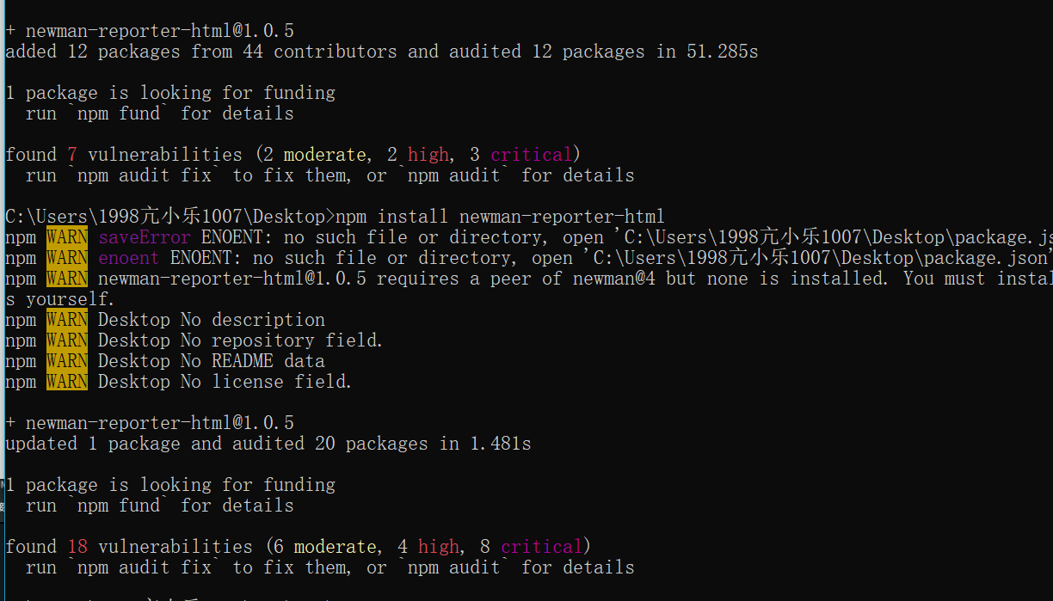This screenshot has height=601, width=1053.
Task: Select the typed 'npm install newman-reporter-html' command
Action: (x=499, y=217)
